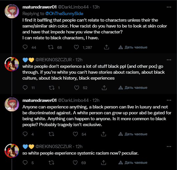This screenshot has width=177, height=170.
Task: Reply to the tweet with 4 replies
Action: pos(25,134)
